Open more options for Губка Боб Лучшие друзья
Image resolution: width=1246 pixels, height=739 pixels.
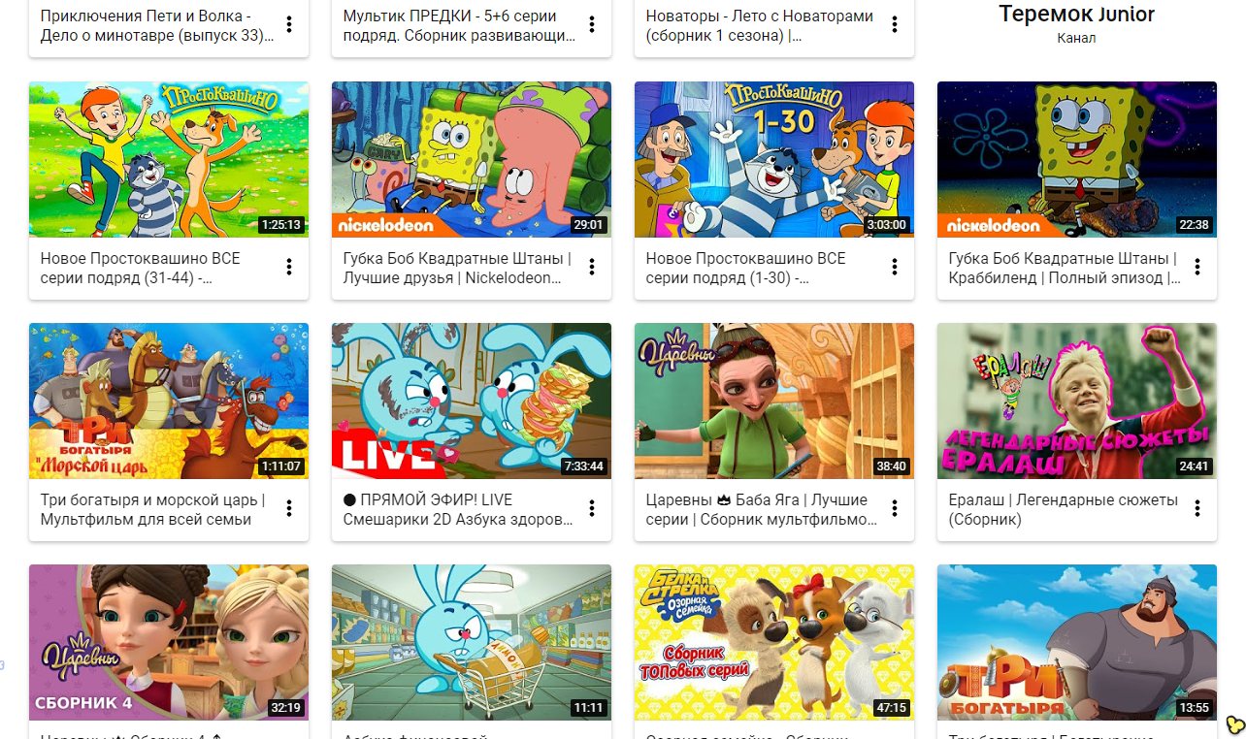592,268
